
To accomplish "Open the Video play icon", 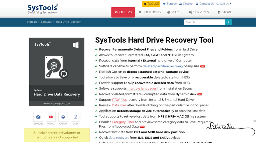I will [51, 117].
